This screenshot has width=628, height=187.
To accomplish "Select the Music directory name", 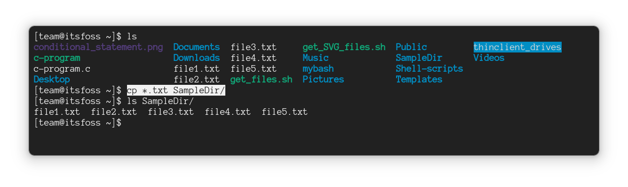I will point(316,58).
